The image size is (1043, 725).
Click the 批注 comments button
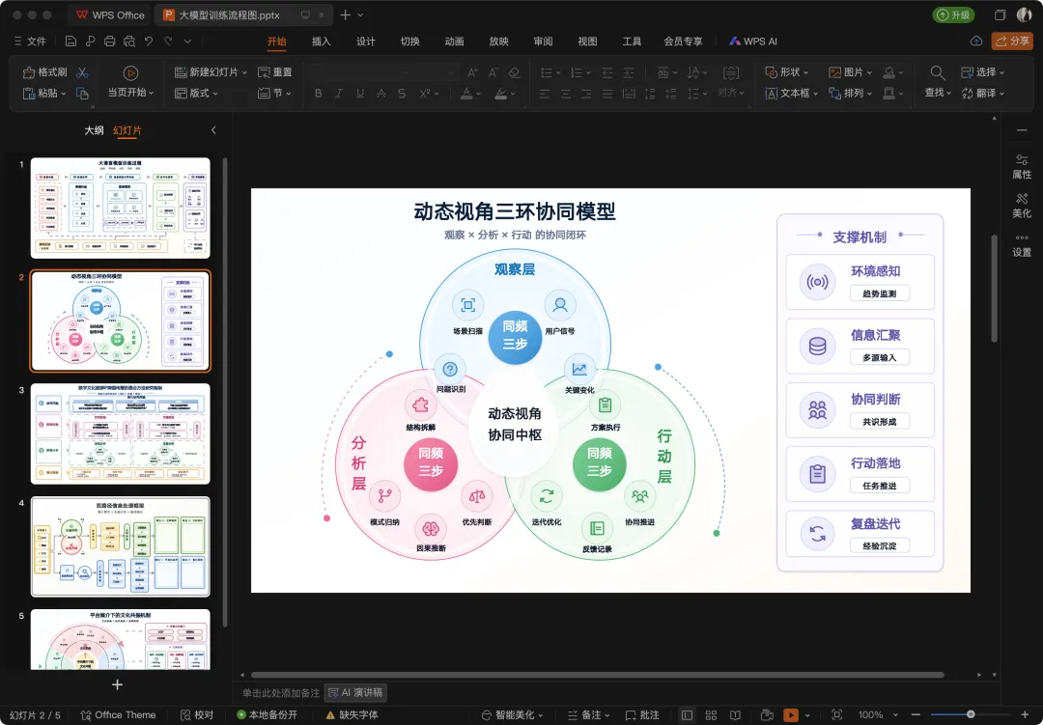[642, 715]
